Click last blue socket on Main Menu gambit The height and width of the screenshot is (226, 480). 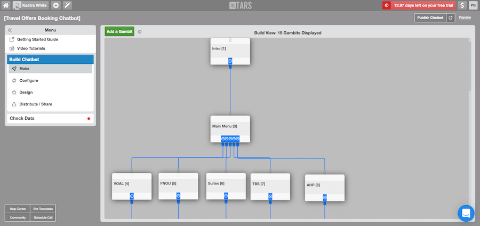237,139
